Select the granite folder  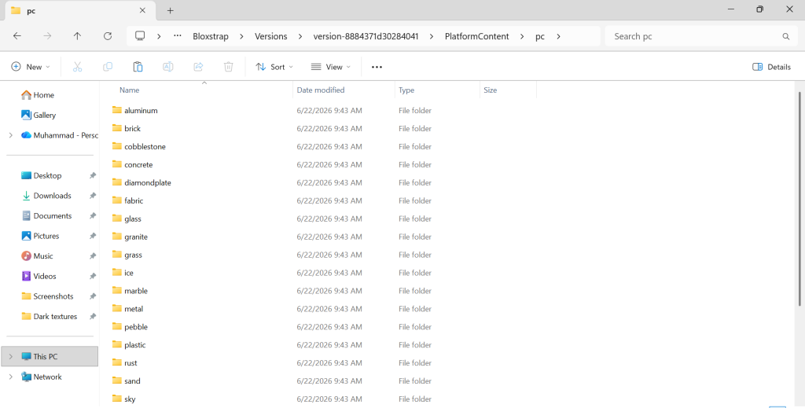click(130, 237)
